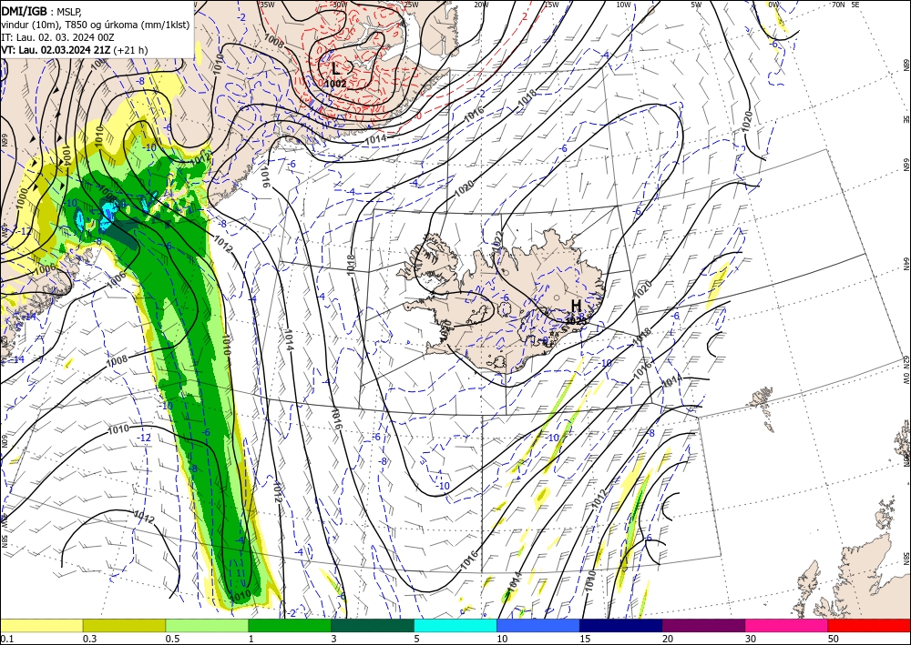Image resolution: width=911 pixels, height=645 pixels.
Task: Click the '1004' isobar label near Greenland coast
Action: point(67,156)
